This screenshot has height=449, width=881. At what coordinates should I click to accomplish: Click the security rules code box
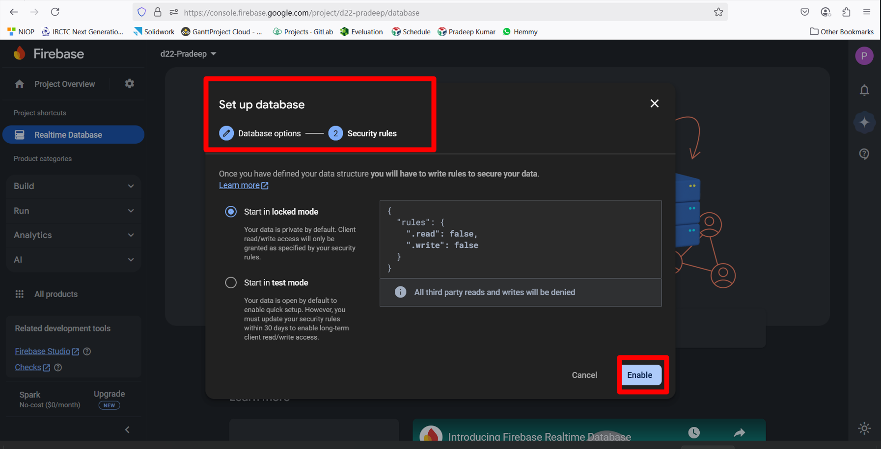point(521,239)
